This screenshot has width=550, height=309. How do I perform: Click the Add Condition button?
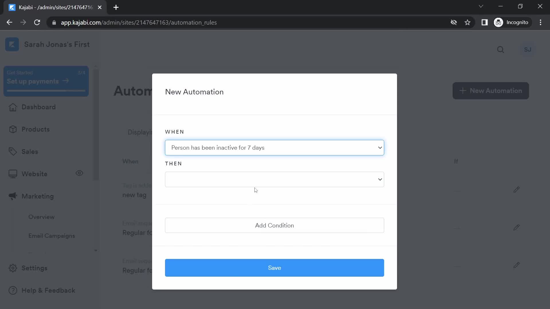[x=274, y=225]
